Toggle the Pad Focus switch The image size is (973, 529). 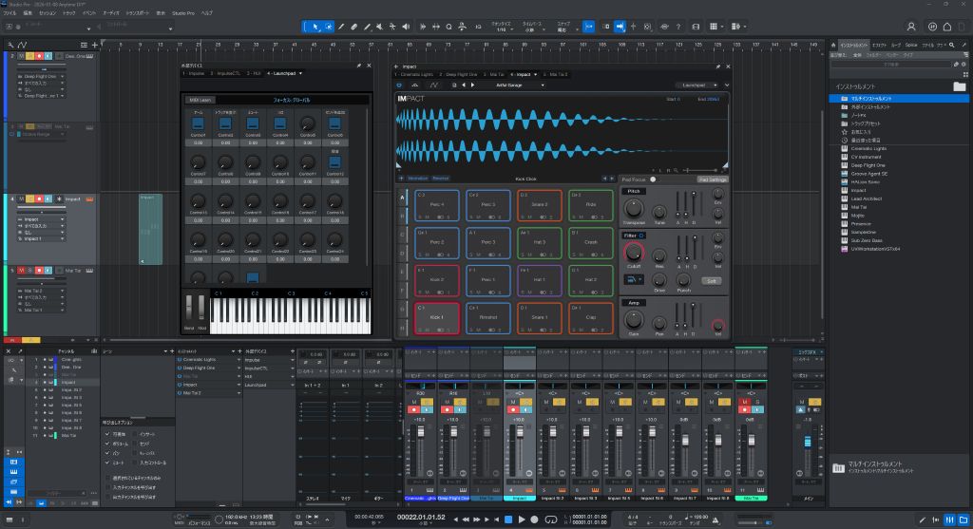pyautogui.click(x=655, y=179)
